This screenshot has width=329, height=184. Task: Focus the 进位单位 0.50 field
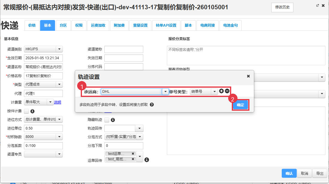43,128
